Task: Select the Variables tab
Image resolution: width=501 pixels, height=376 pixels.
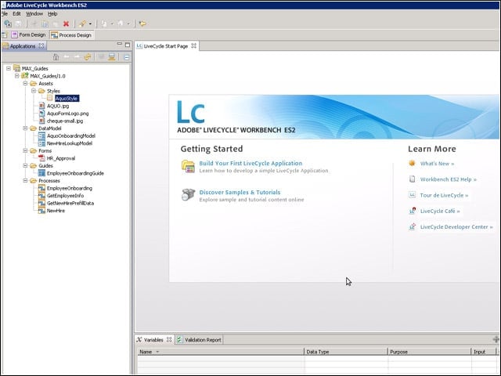Action: [x=153, y=339]
